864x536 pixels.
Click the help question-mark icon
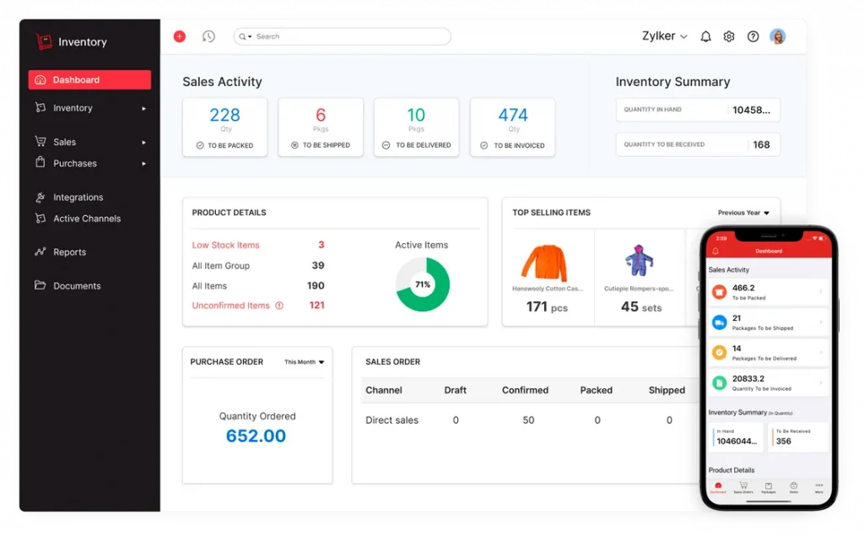point(753,36)
